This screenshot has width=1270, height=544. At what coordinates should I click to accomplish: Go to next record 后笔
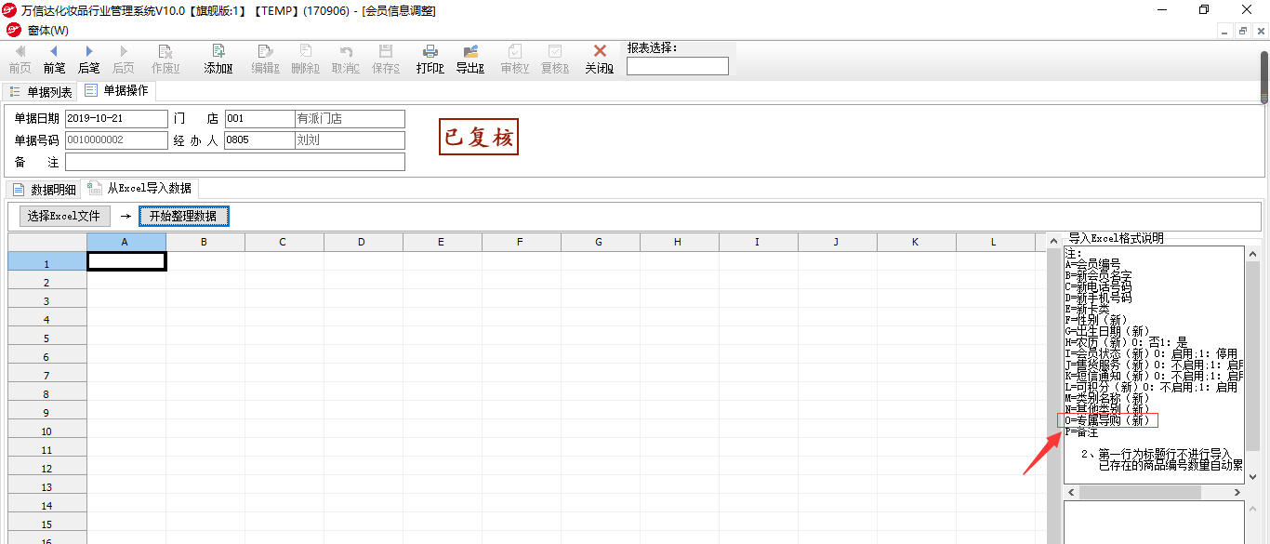point(88,60)
